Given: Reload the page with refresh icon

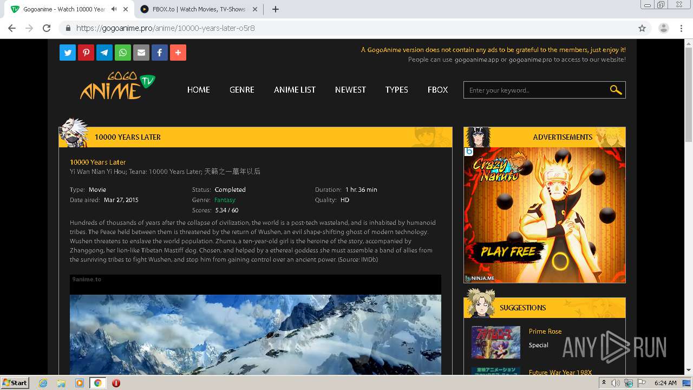Looking at the screenshot, I should (x=47, y=28).
